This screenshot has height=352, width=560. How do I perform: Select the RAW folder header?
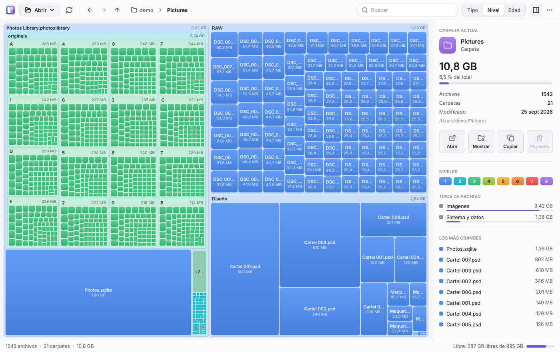click(318, 28)
